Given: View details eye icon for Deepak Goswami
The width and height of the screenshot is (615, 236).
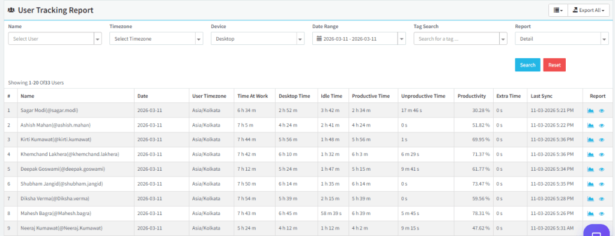Looking at the screenshot, I should [x=602, y=170].
